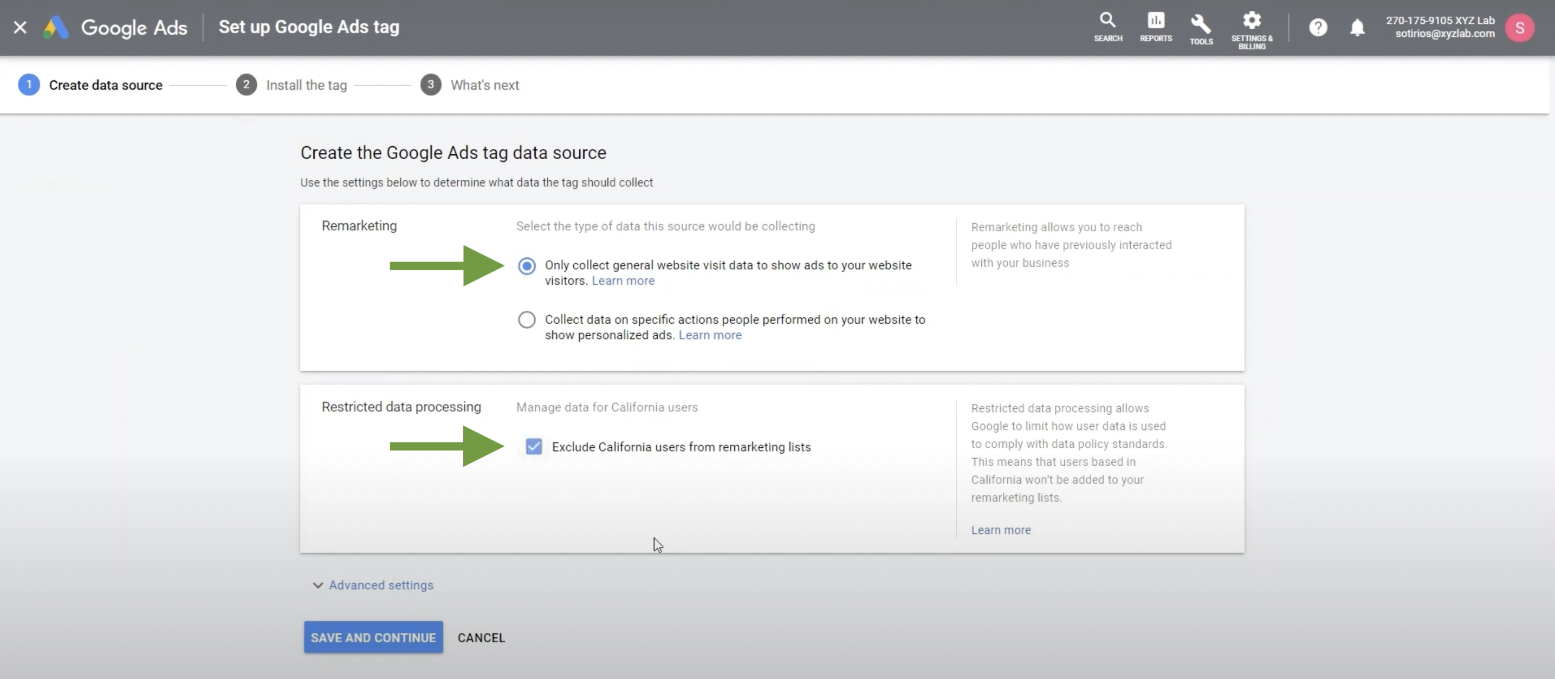Uncheck Exclude California users checkbox
The image size is (1555, 679).
(x=534, y=446)
